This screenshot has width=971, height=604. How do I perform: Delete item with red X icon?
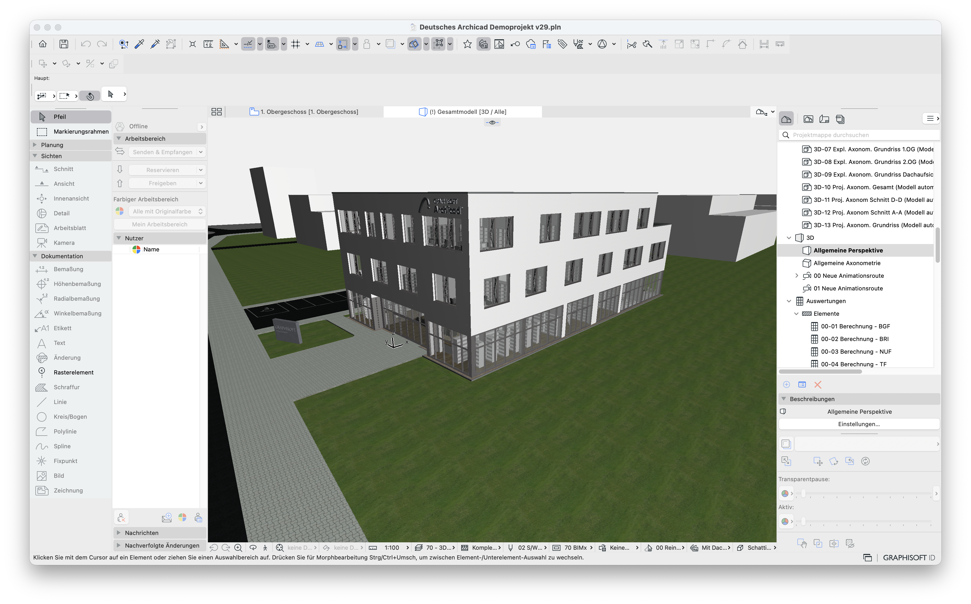(x=818, y=385)
